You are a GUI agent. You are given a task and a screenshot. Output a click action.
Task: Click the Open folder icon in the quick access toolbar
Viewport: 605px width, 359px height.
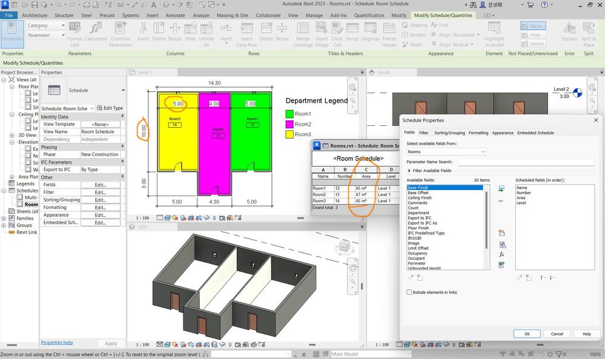pyautogui.click(x=25, y=5)
